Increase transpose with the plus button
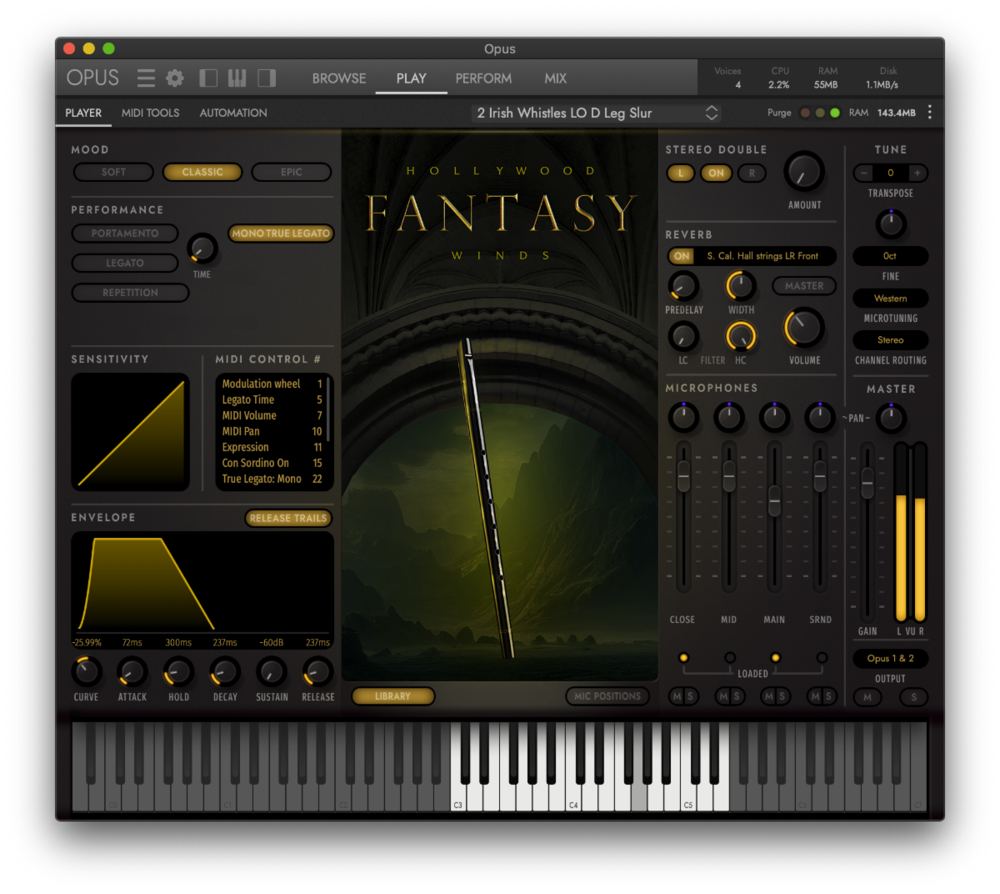1000x894 pixels. (917, 173)
